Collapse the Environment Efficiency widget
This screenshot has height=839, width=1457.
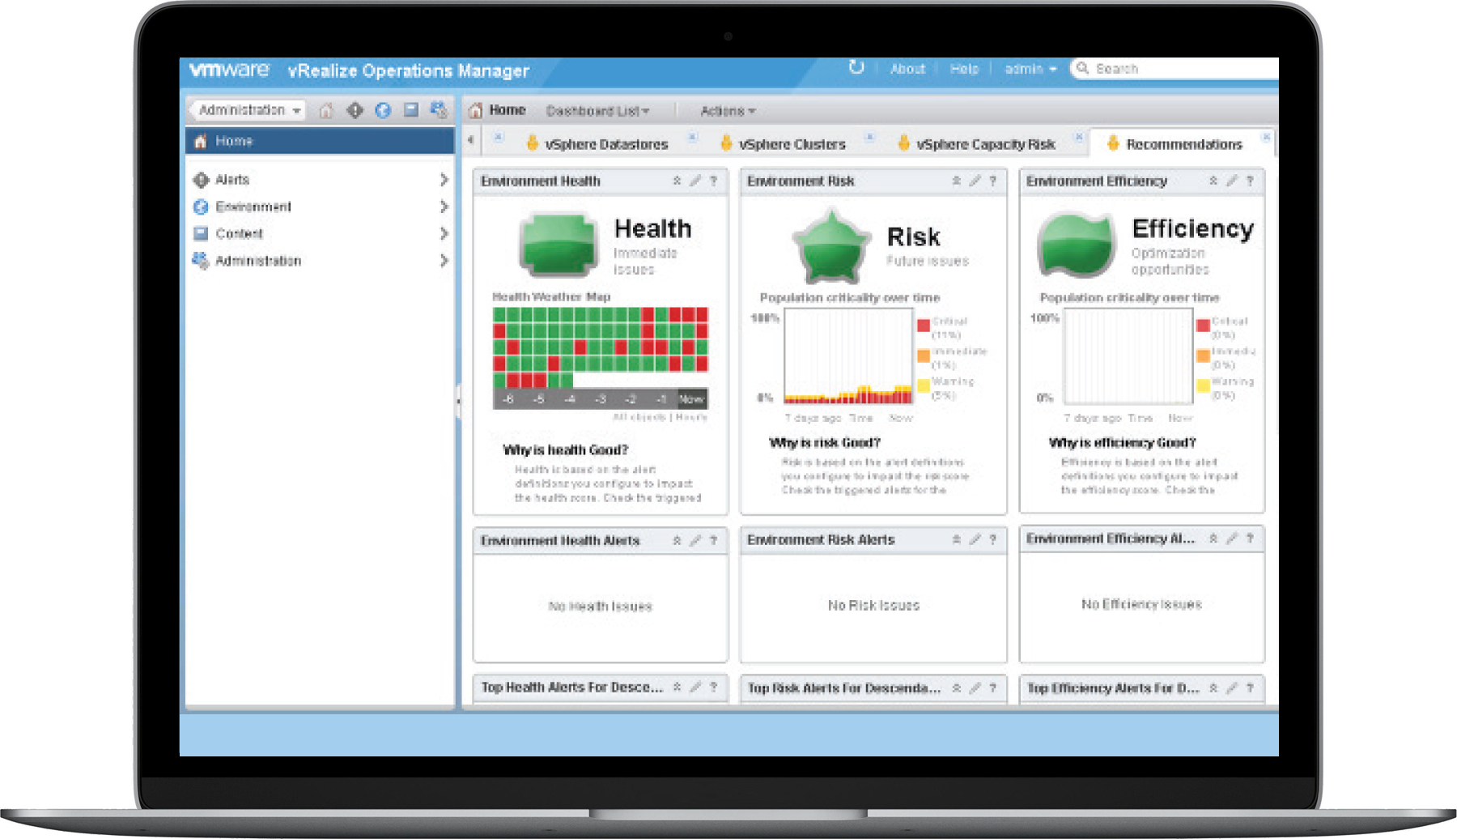[x=1213, y=181]
